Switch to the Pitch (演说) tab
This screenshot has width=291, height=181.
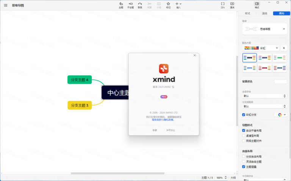pos(264,13)
